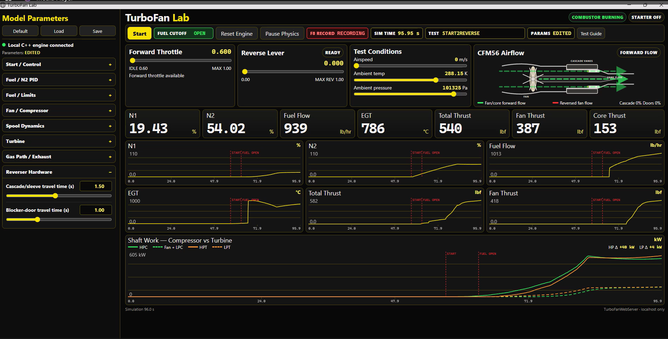
Task: Expand the Spool Dynamics section
Action: pyautogui.click(x=59, y=126)
